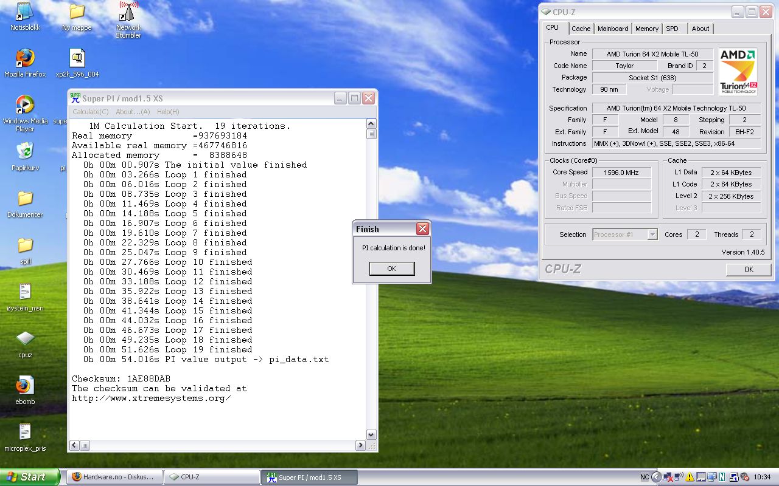Click the computer info tray icon
Image resolution: width=779 pixels, height=486 pixels.
point(734,477)
